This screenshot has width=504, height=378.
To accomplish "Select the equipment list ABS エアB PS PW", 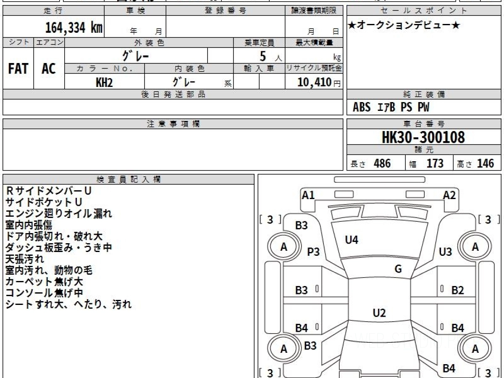I will coord(391,108).
